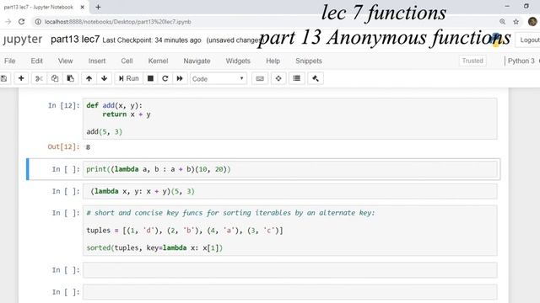Open the File menu
The image size is (540, 303).
click(x=10, y=61)
